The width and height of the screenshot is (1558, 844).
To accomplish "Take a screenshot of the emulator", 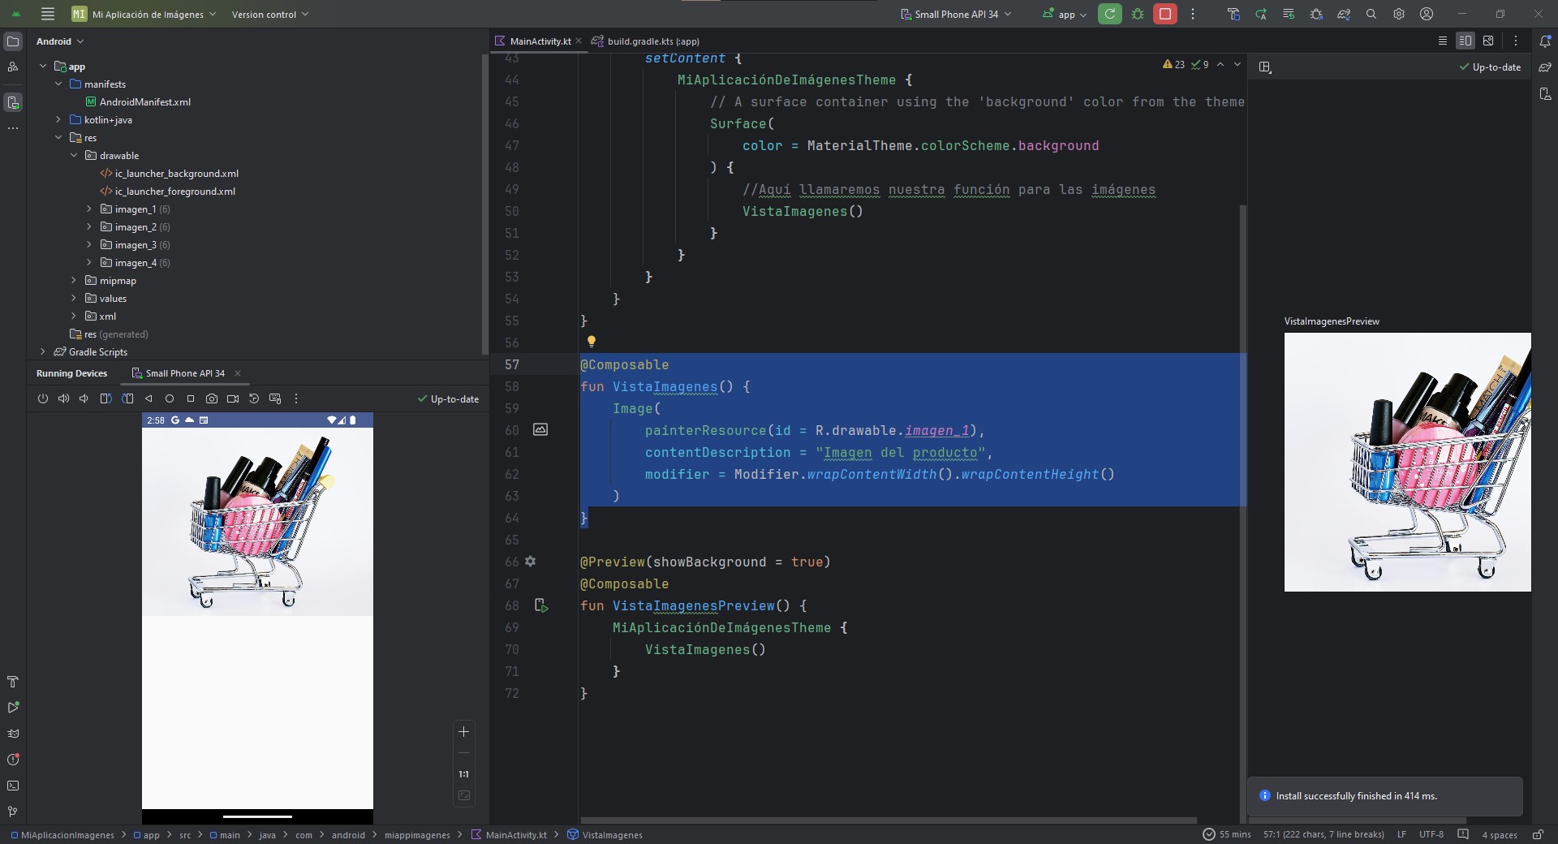I will coord(212,398).
